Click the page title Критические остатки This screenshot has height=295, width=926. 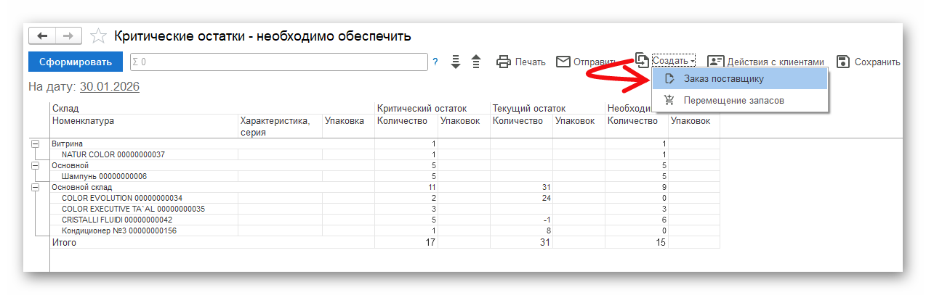click(263, 36)
